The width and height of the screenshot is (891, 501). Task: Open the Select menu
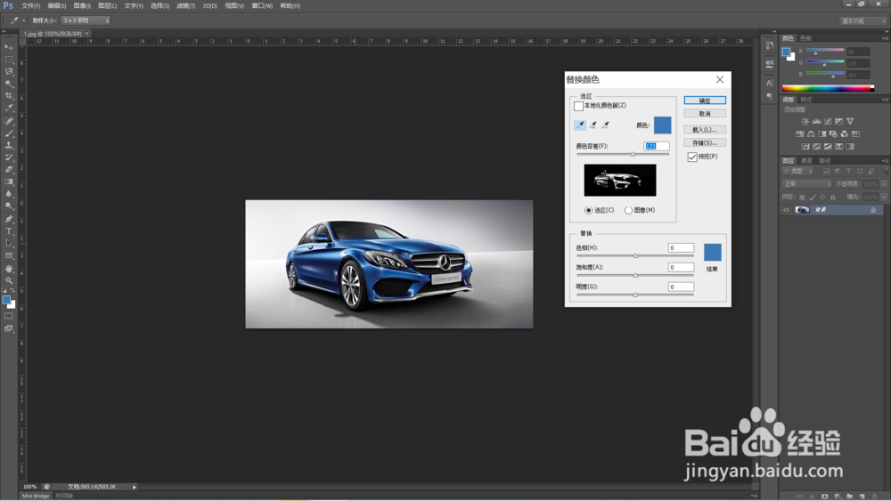click(x=159, y=5)
